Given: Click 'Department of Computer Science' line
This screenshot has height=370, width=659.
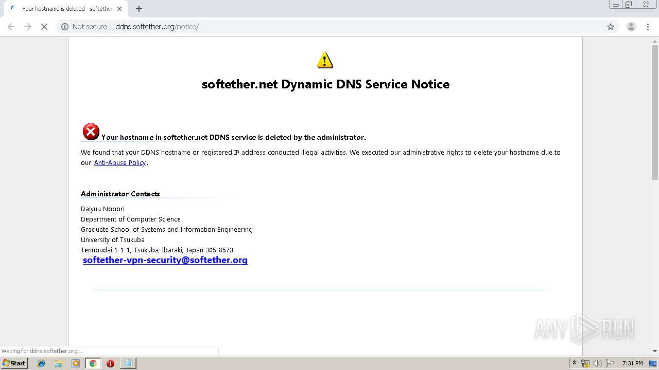Looking at the screenshot, I should tap(131, 219).
